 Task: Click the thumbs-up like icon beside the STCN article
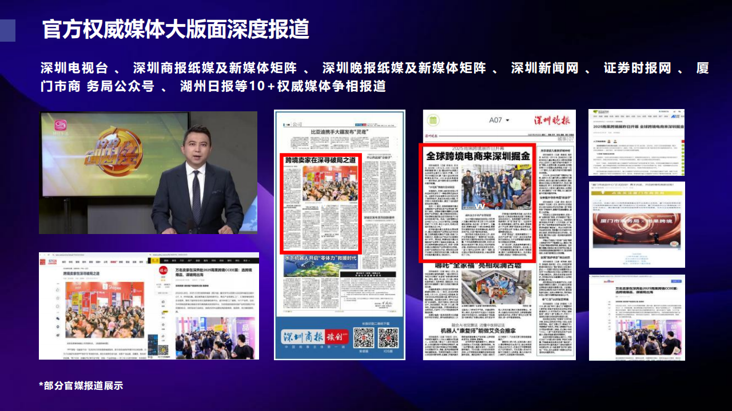(58, 290)
